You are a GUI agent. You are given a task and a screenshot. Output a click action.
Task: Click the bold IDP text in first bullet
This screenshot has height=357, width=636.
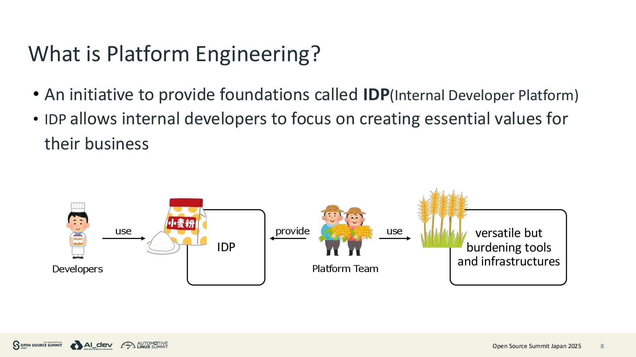coord(376,95)
